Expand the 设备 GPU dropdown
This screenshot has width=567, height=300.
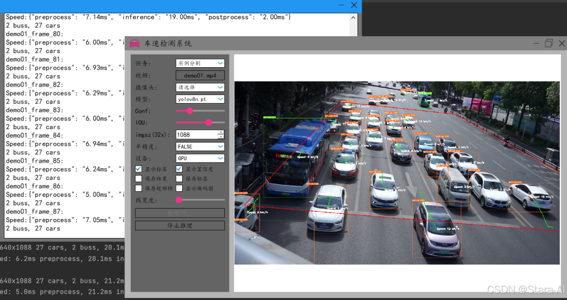200,158
